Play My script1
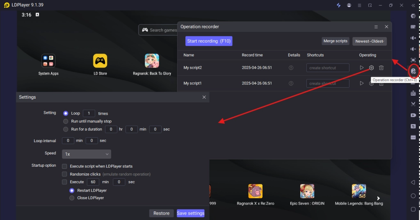Screen dimensions: 420x220 point(362,83)
